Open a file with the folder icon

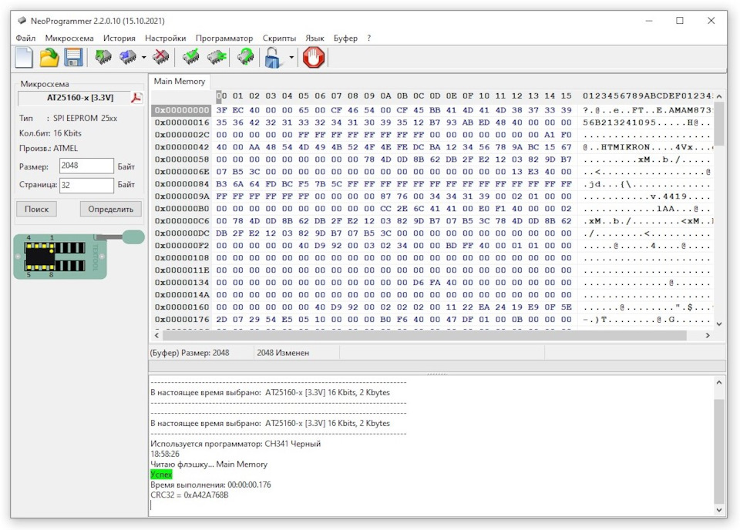tap(49, 58)
